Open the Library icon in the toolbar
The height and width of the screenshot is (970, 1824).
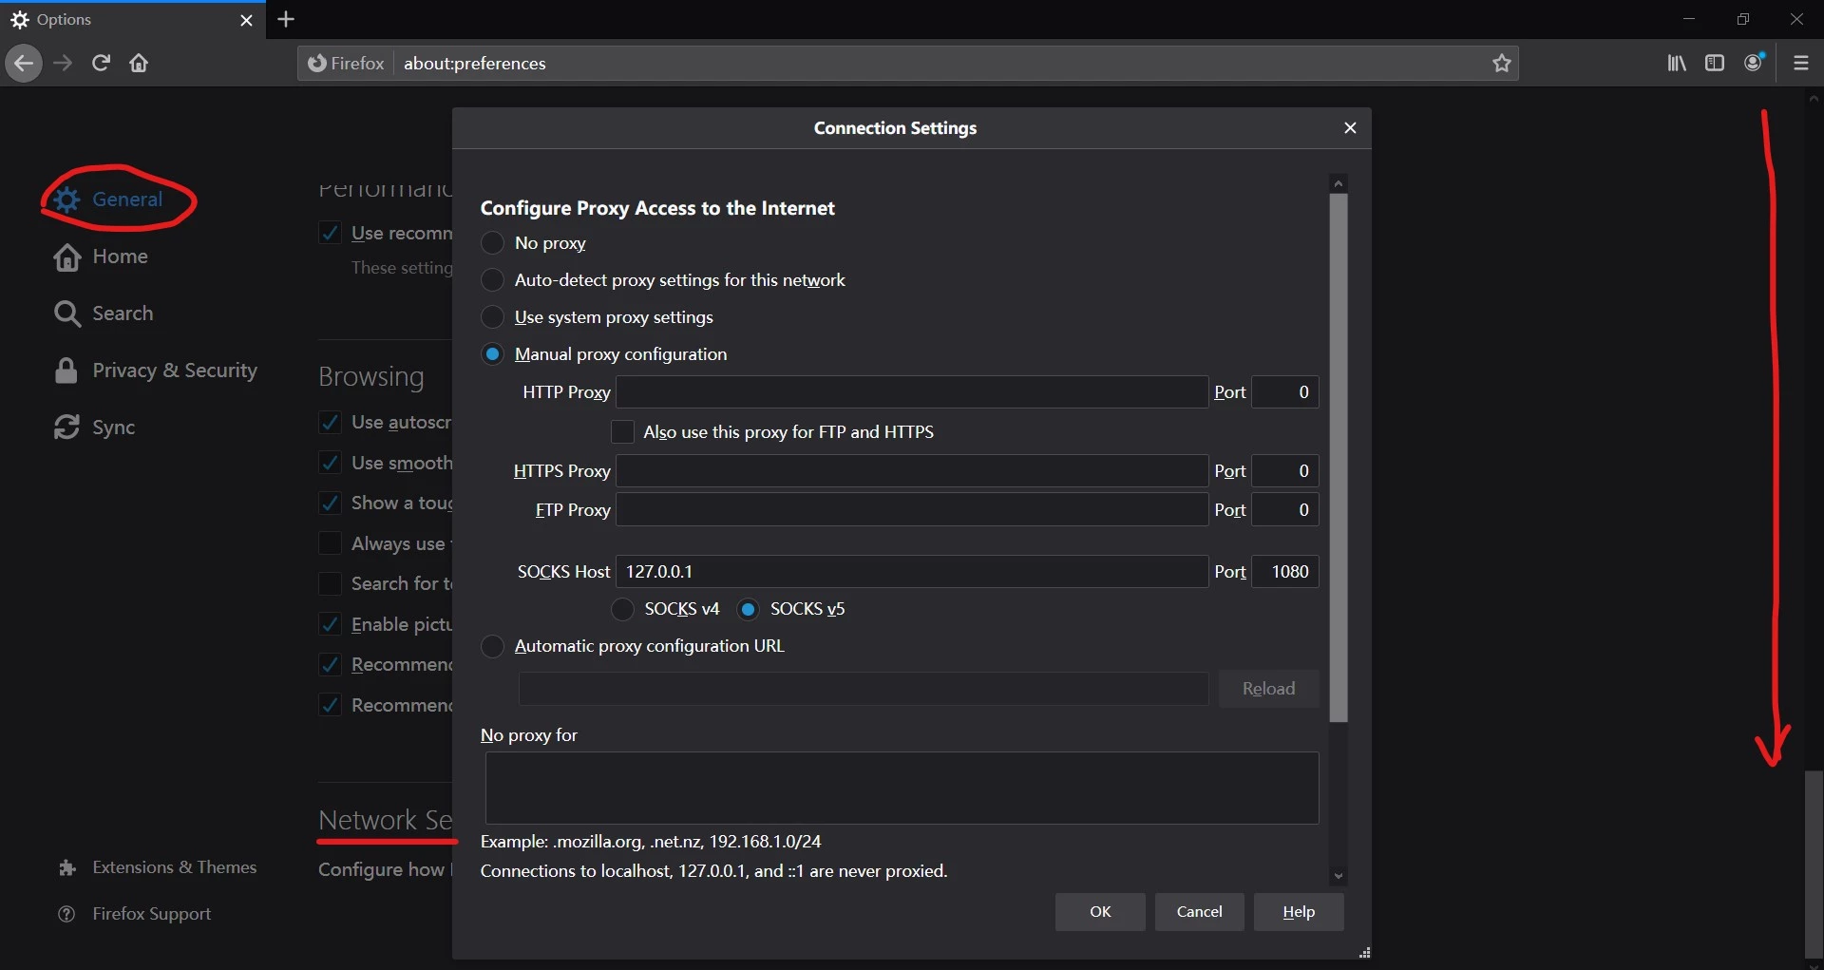[x=1677, y=64]
